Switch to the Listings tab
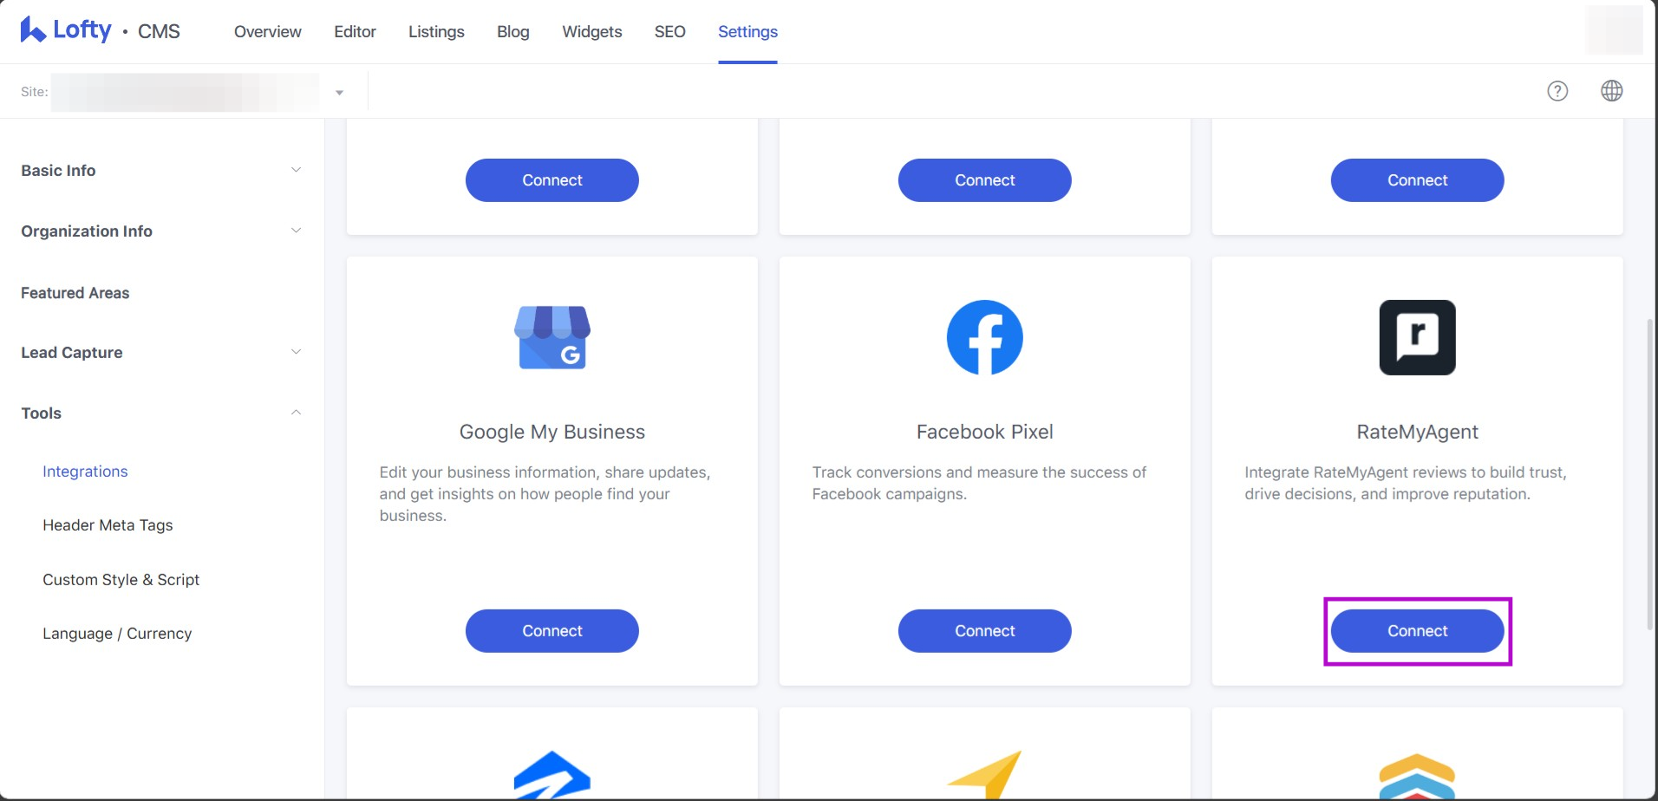1658x801 pixels. tap(436, 32)
